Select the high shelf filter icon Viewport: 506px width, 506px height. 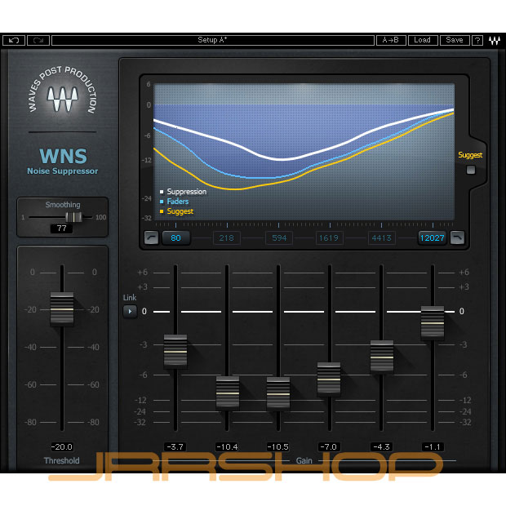coord(457,238)
